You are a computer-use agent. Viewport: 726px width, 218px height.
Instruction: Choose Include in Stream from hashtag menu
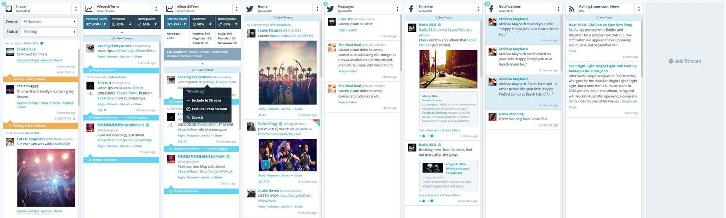(206, 100)
